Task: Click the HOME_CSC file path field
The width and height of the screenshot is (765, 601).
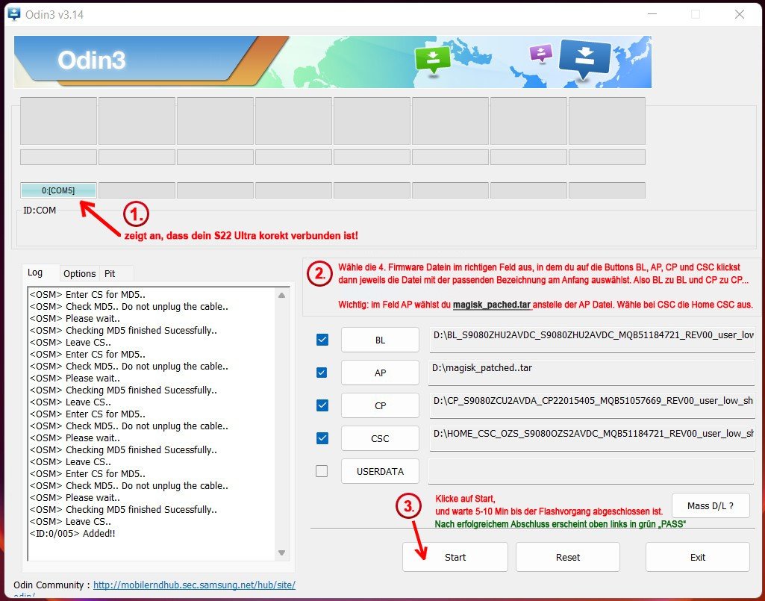Action: [x=592, y=438]
